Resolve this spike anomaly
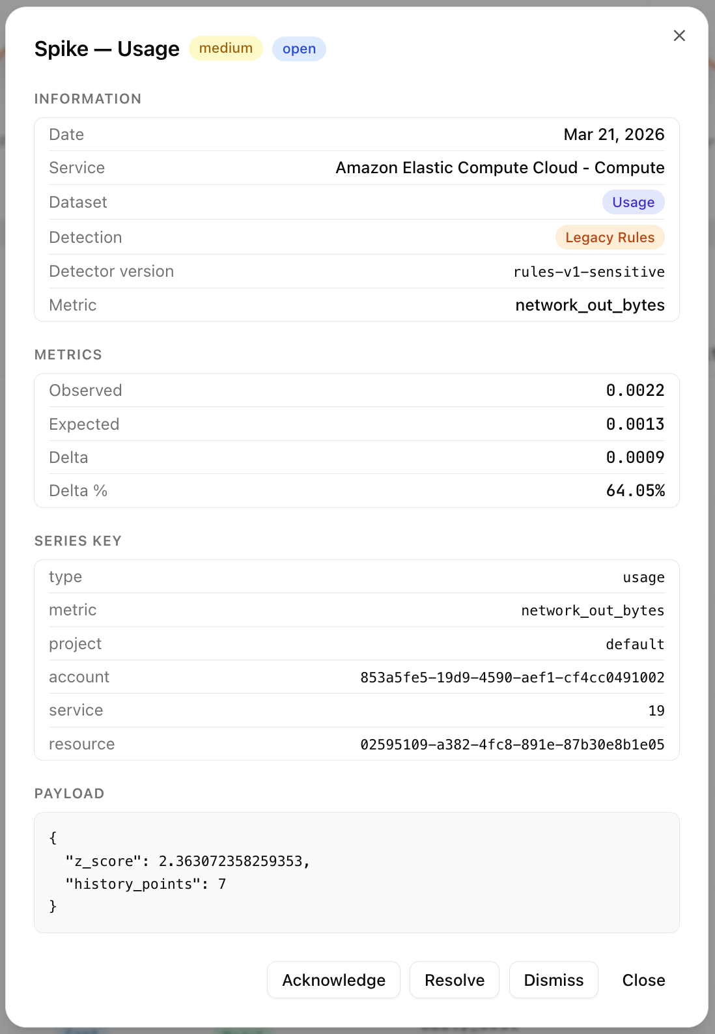The height and width of the screenshot is (1034, 715). point(455,980)
